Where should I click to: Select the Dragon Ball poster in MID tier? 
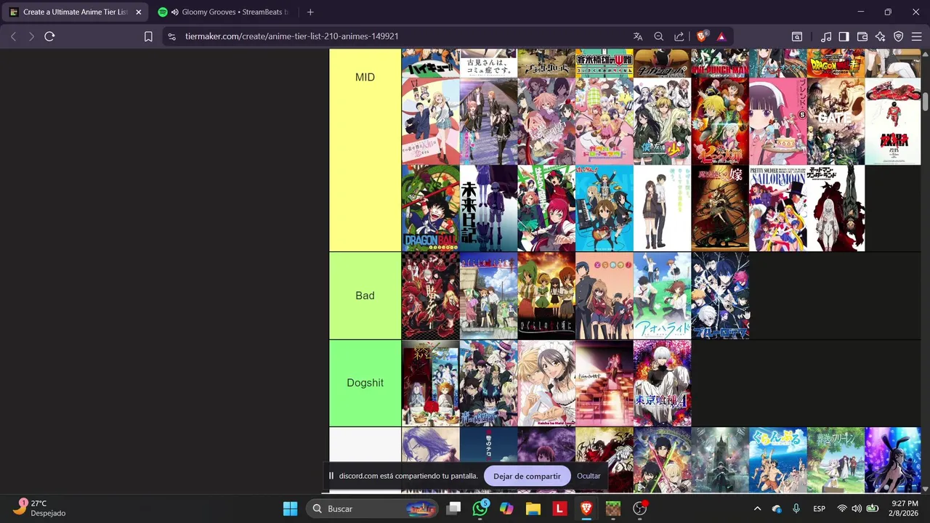pos(430,208)
